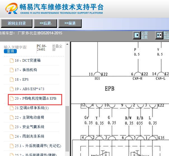The width and height of the screenshot is (169, 156).
Task: Click the R/B wire color label
Action: [x=140, y=118]
